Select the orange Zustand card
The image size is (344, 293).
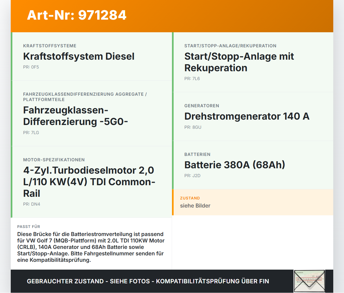coord(253,202)
